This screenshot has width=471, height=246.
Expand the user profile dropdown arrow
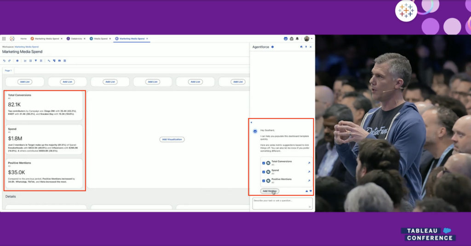tap(311, 39)
